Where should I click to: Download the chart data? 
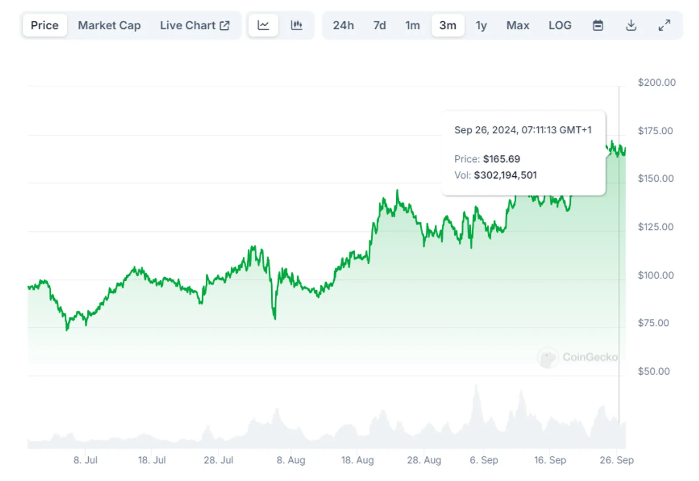coord(631,25)
